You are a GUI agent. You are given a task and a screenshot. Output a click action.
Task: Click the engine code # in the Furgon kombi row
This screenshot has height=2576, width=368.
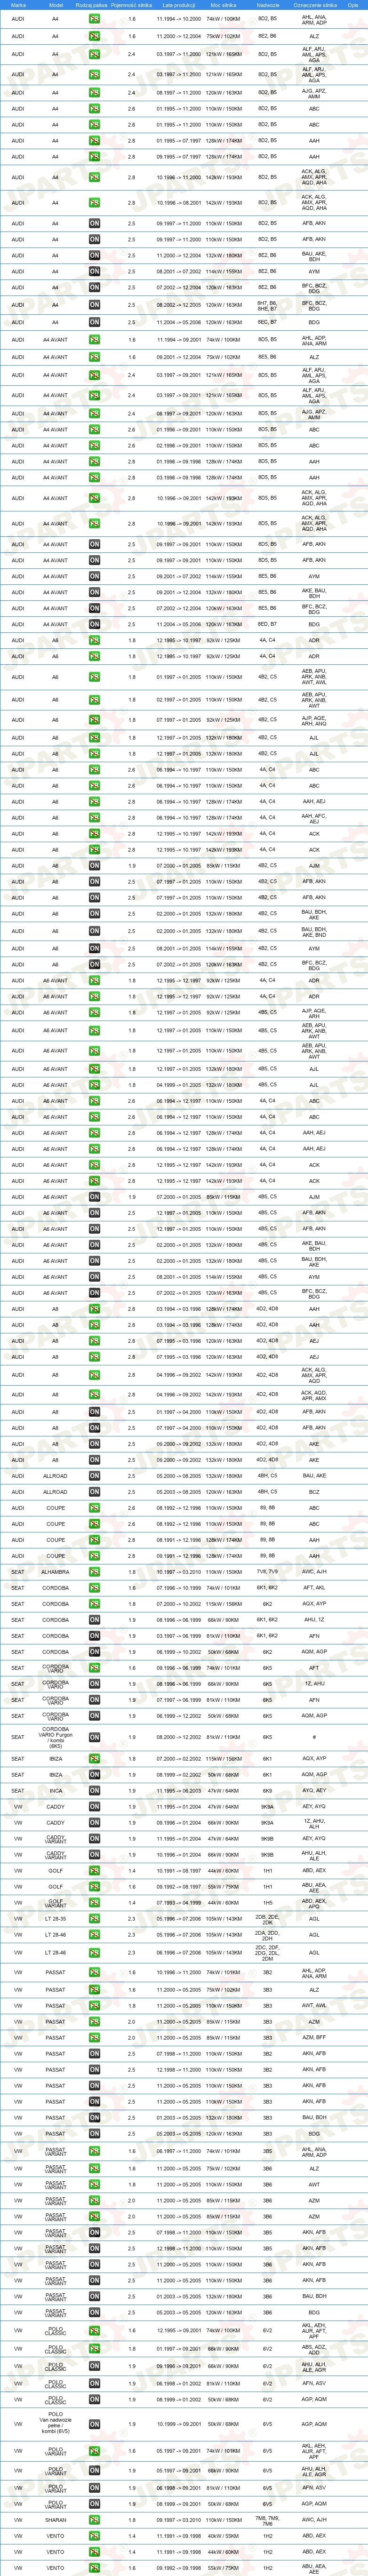314,1737
